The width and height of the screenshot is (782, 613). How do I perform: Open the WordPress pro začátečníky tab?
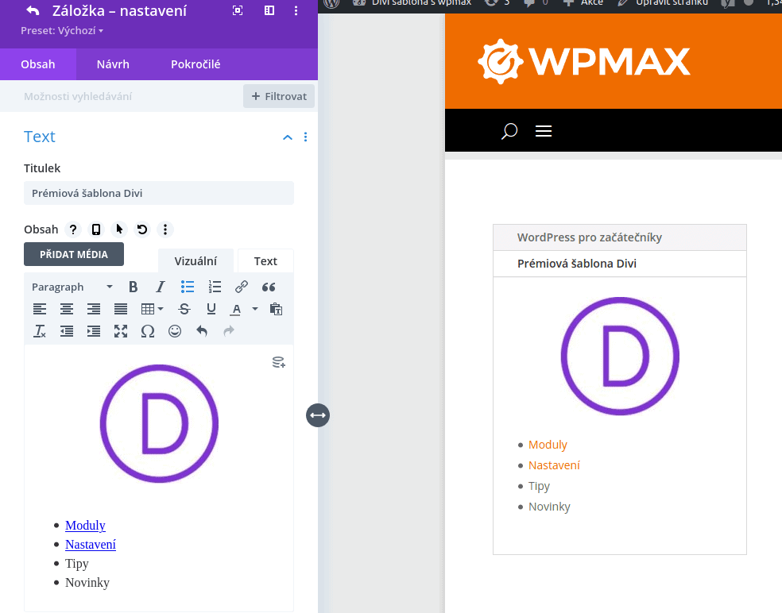[619, 237]
